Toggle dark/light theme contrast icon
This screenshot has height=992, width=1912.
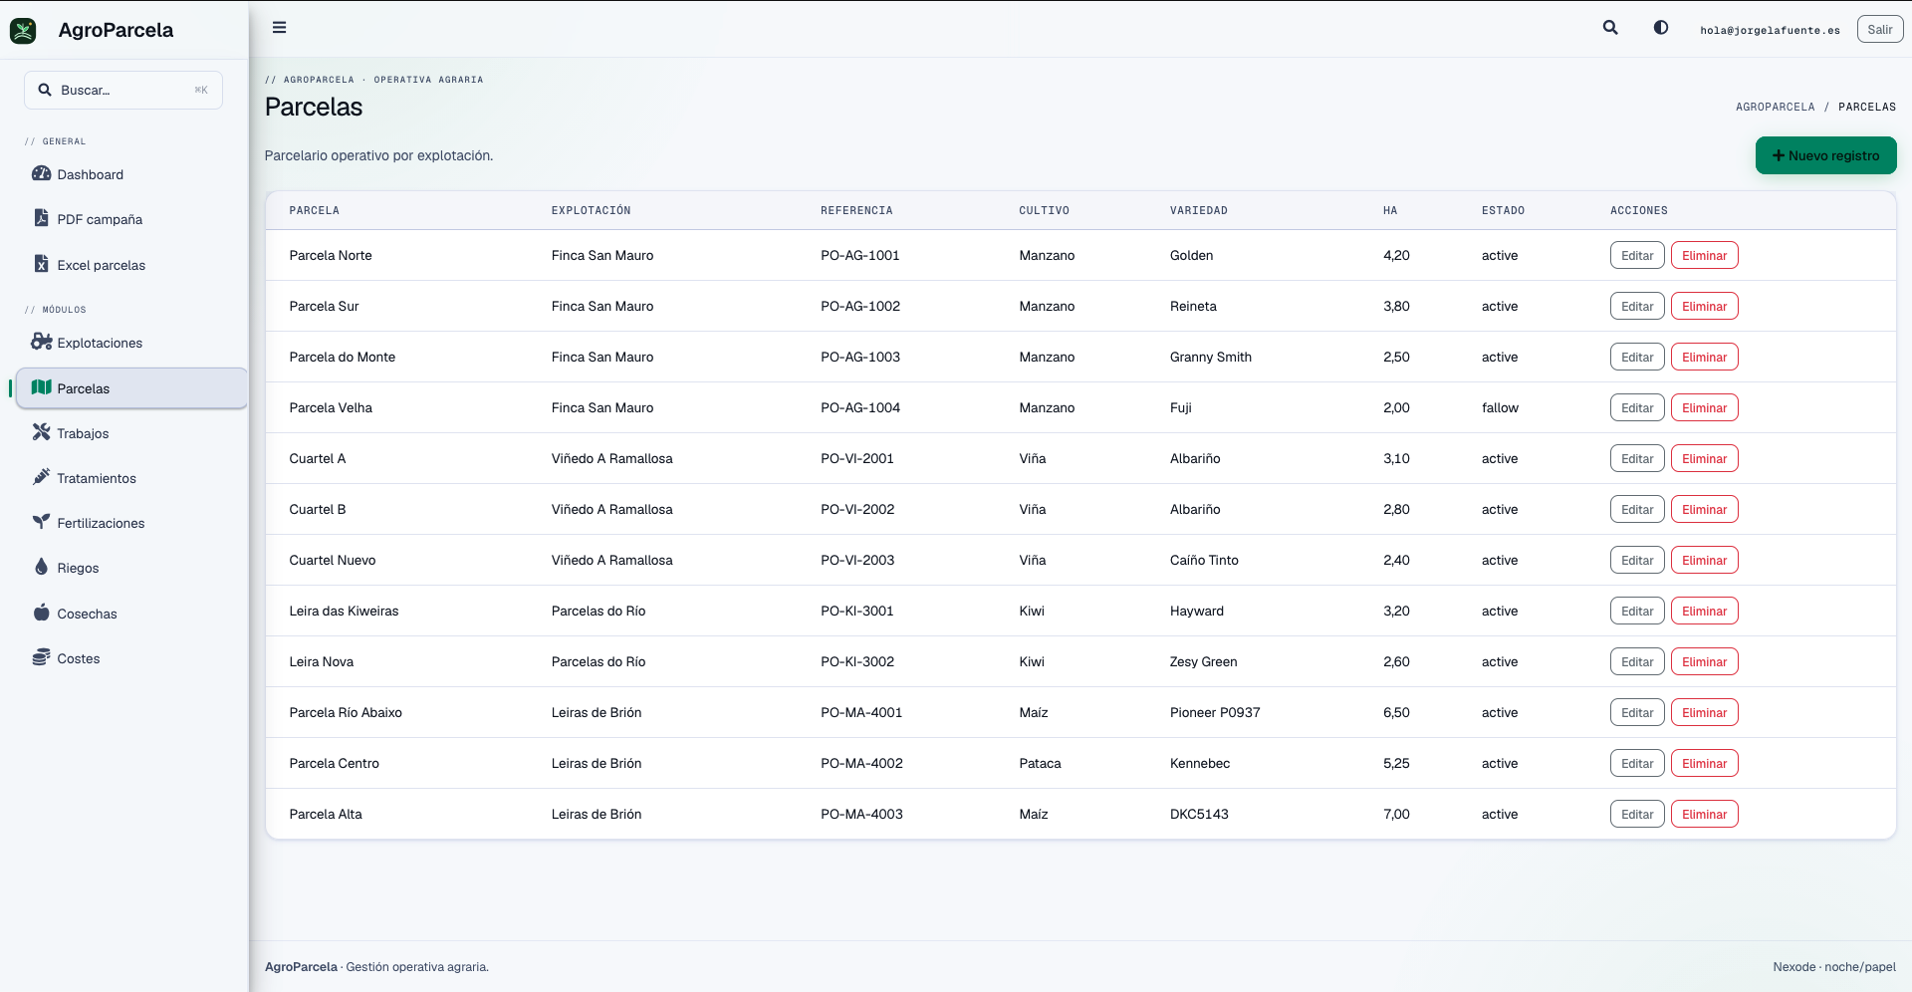click(1661, 28)
